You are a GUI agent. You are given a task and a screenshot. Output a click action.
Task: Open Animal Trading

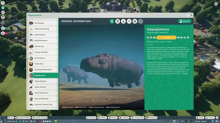point(23,118)
